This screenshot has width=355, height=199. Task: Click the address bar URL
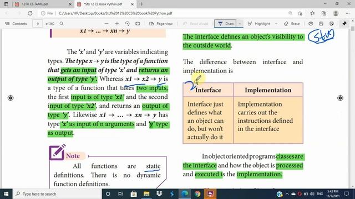pyautogui.click(x=115, y=13)
